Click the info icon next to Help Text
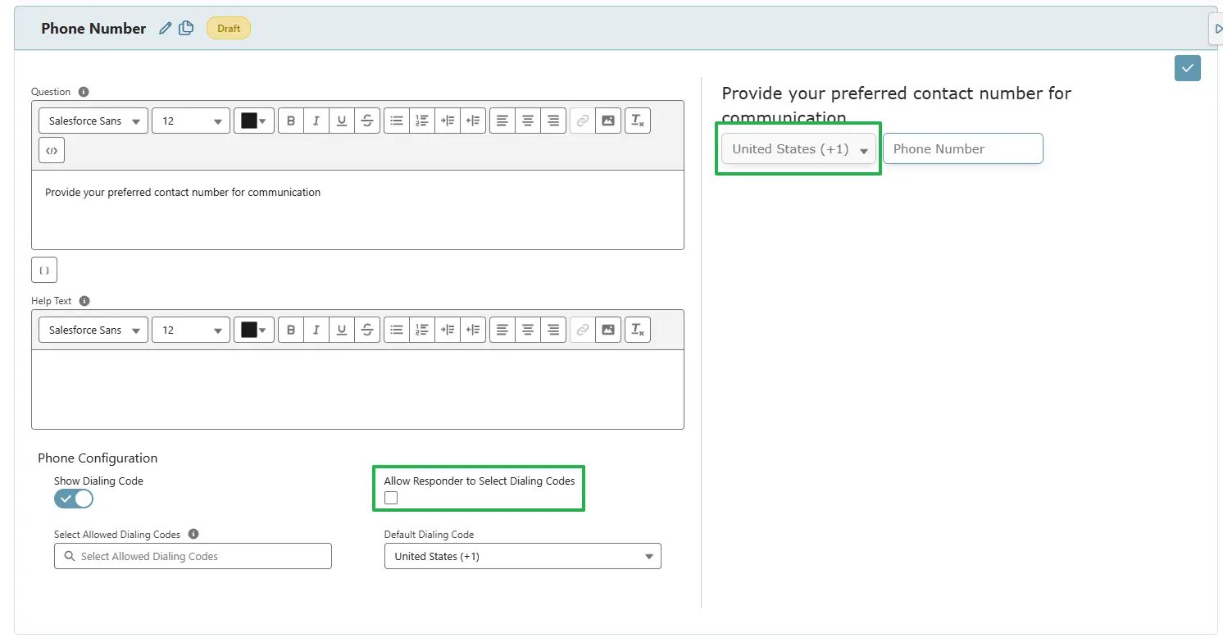The width and height of the screenshot is (1223, 638). coord(84,301)
